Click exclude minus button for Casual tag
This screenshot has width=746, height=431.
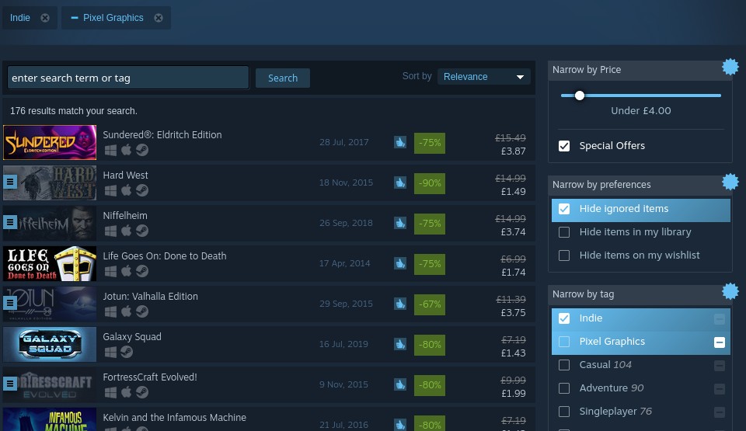(x=720, y=365)
